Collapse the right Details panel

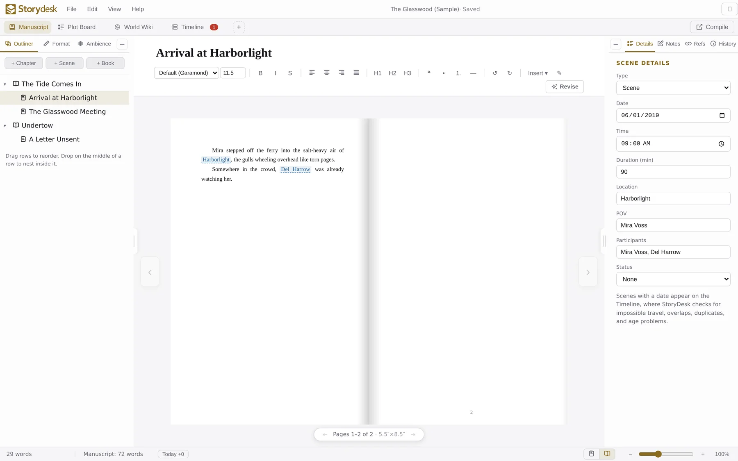pos(615,44)
